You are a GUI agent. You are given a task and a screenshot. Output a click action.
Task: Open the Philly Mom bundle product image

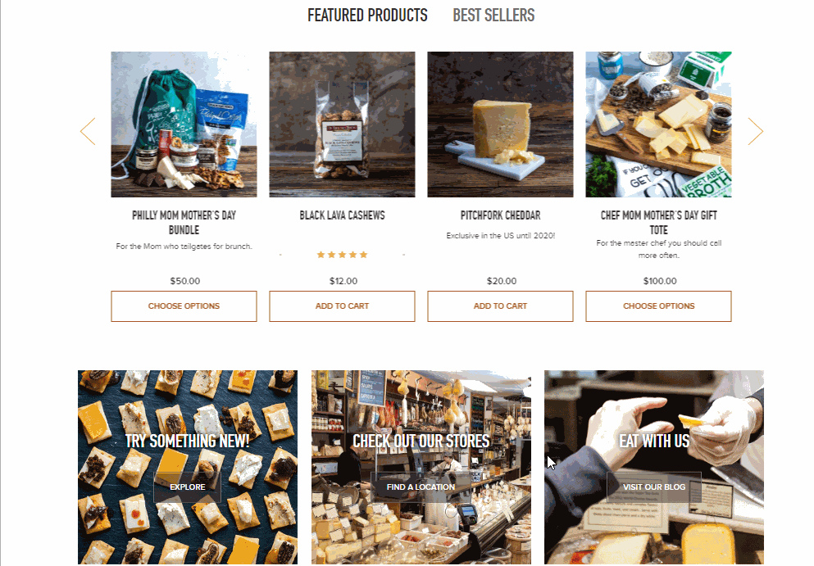pyautogui.click(x=184, y=125)
